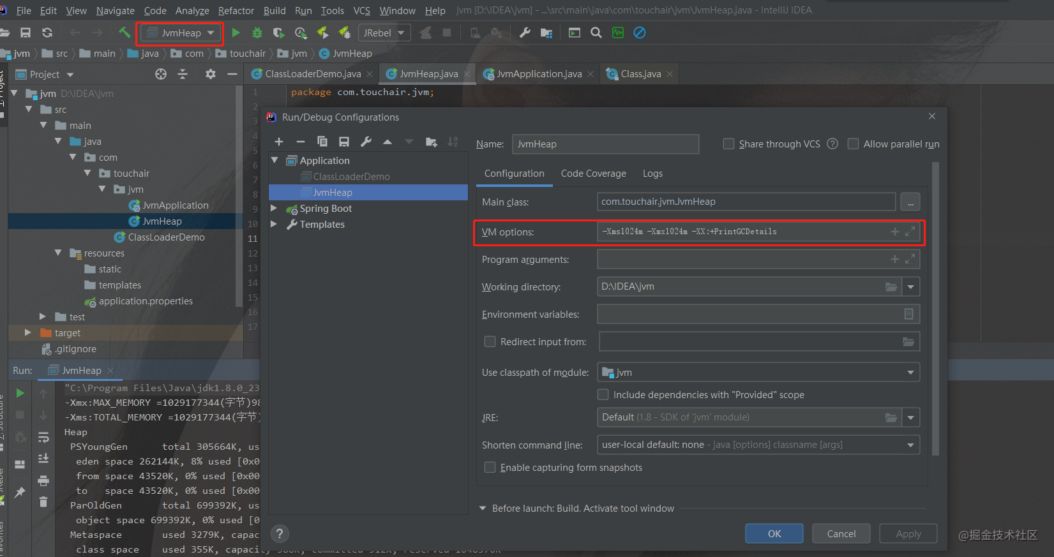Toggle Redirect input from checkbox

(490, 341)
